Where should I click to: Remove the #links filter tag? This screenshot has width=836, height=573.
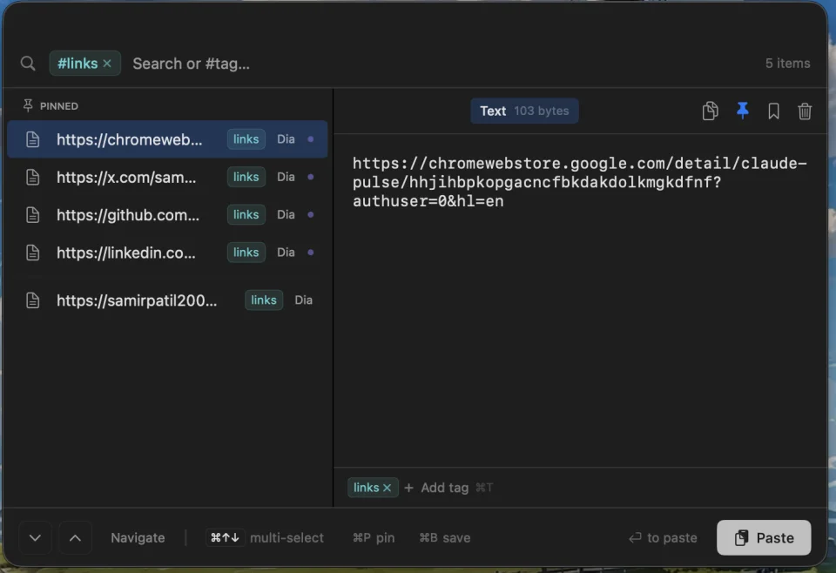tap(107, 64)
